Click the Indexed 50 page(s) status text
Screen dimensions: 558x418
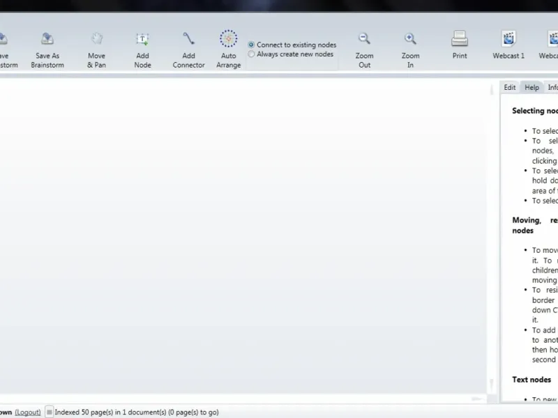[137, 412]
